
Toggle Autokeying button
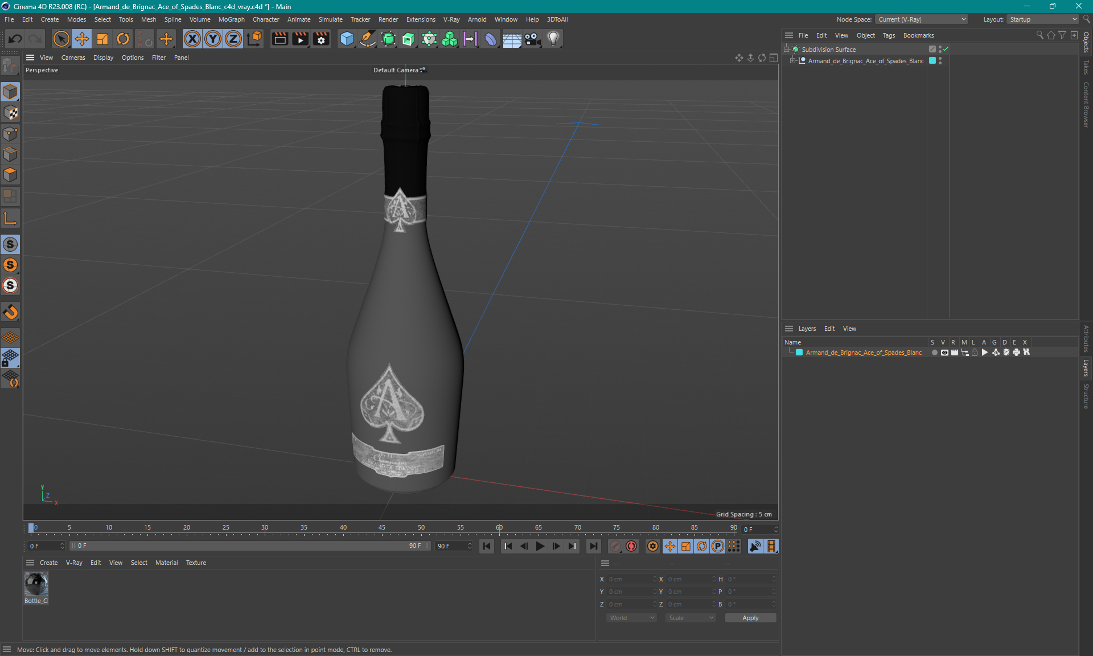pyautogui.click(x=631, y=546)
